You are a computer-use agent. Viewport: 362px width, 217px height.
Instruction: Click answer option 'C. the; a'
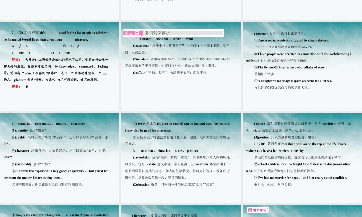point(21,53)
